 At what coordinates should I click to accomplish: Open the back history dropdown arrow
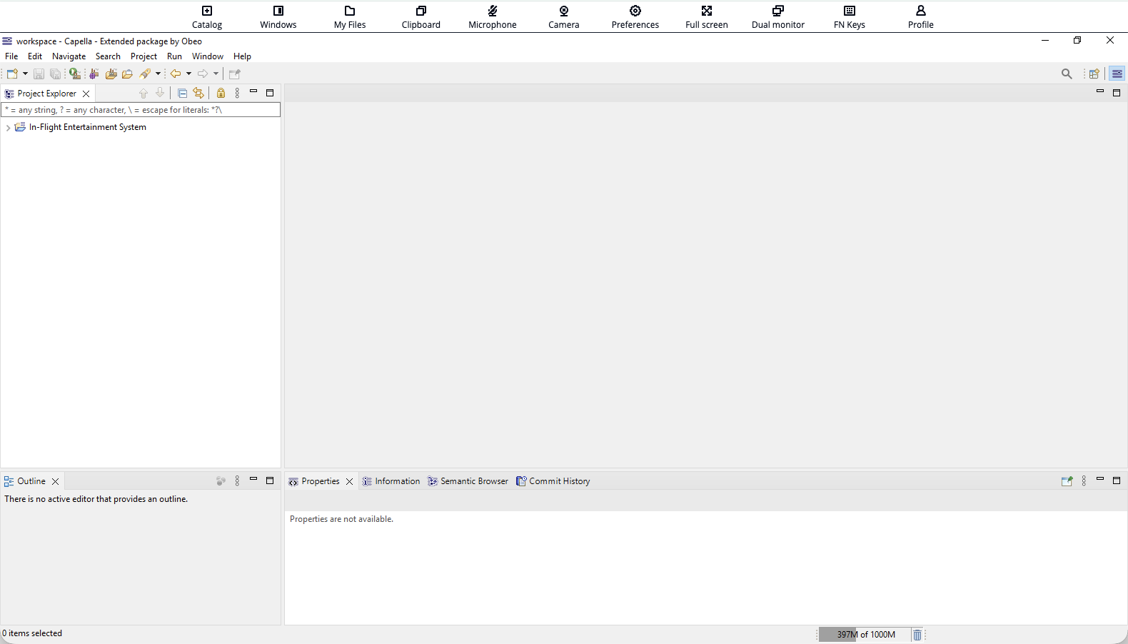tap(188, 74)
